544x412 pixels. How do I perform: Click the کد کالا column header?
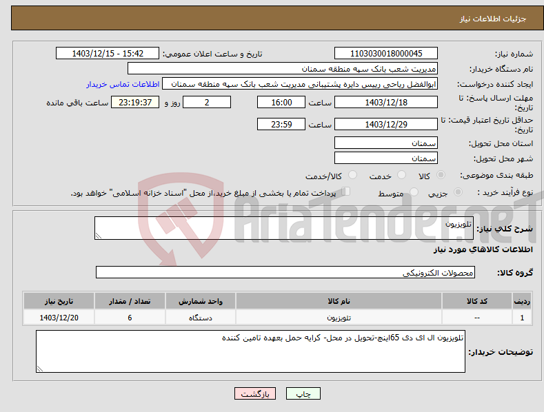tap(477, 301)
